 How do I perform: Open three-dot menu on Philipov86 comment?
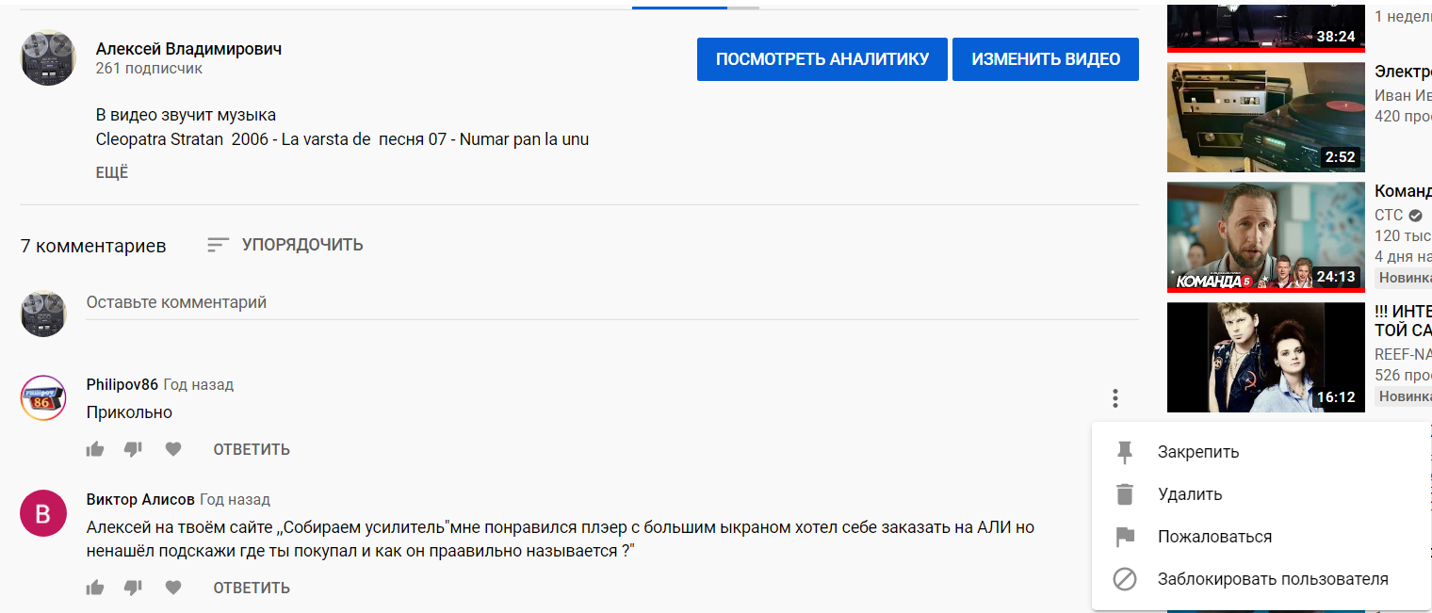(1115, 398)
